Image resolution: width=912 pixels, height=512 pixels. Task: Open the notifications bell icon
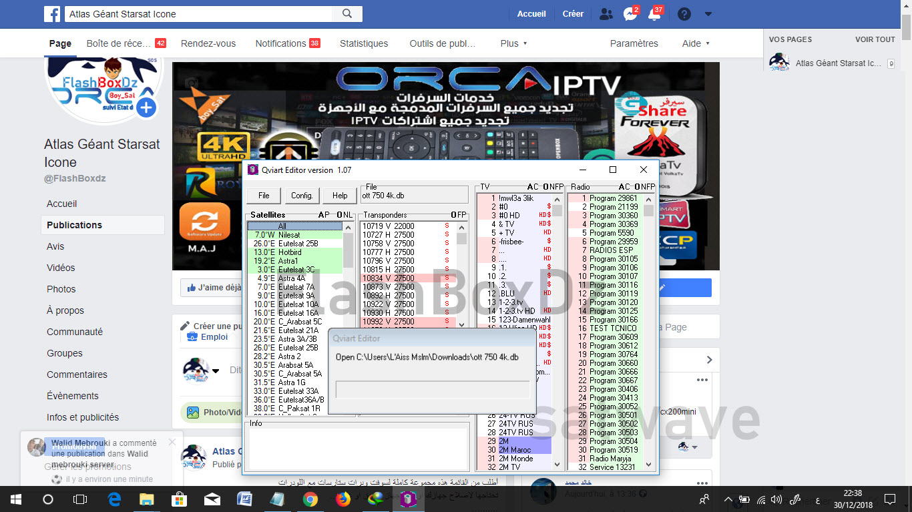654,14
